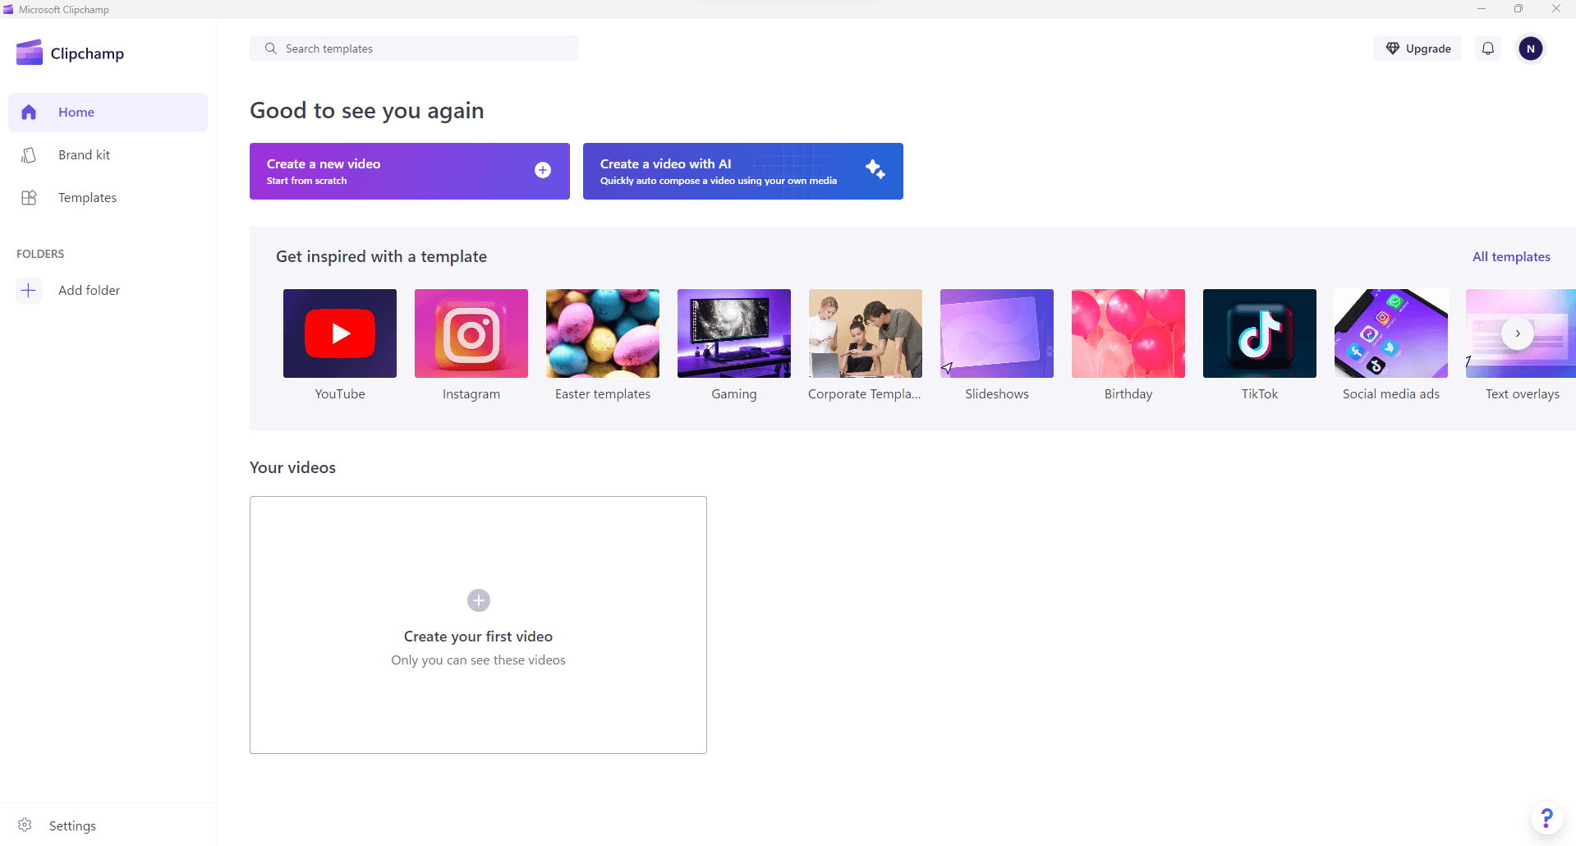Click the Text overlays label
The image size is (1576, 846).
(x=1523, y=394)
